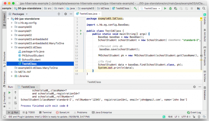Viewport: 209px width, 121px height.
Task: Collapse the example03.IdClass package
Action: pos(12,47)
